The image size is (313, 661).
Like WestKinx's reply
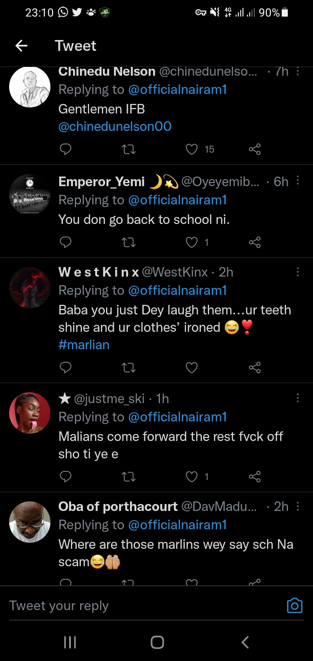coord(192,368)
